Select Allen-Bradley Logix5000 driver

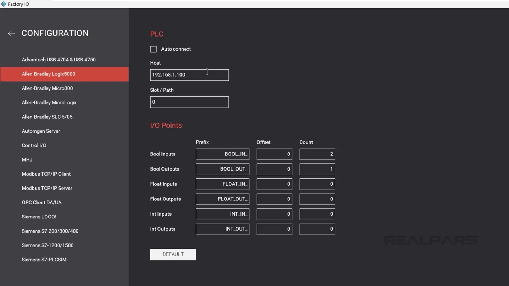tap(64, 74)
